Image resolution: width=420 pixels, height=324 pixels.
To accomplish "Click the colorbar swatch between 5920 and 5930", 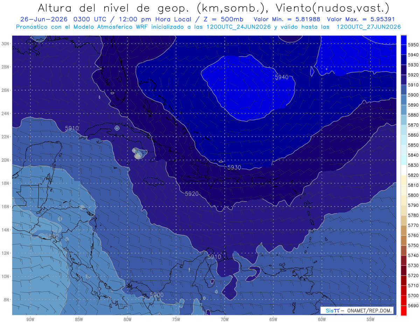I will pyautogui.click(x=404, y=70).
